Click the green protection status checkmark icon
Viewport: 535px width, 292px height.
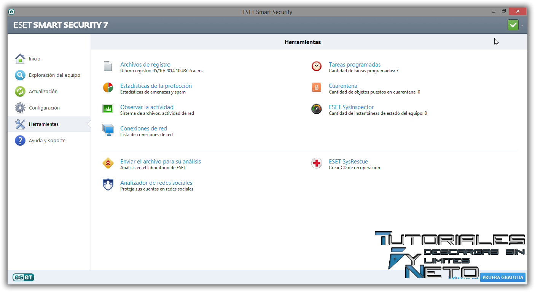(513, 25)
